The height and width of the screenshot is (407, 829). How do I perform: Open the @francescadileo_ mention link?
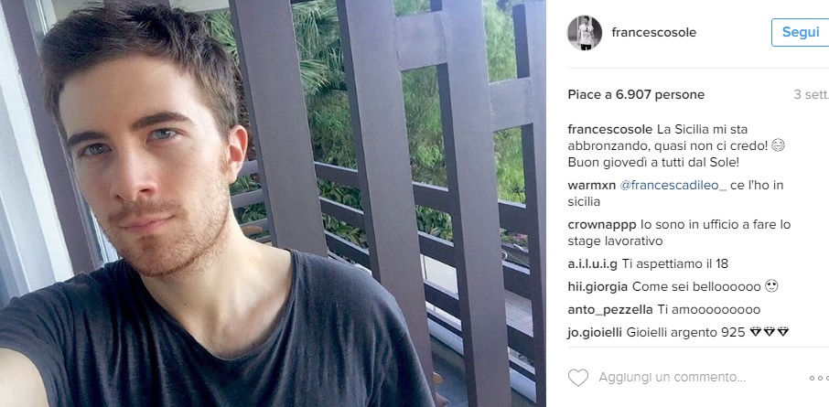click(x=673, y=186)
